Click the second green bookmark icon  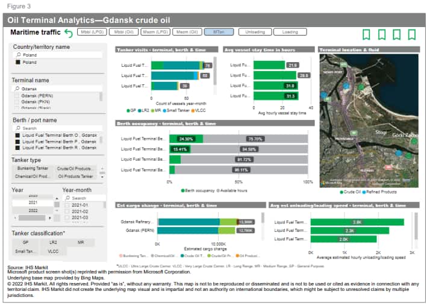pos(381,34)
